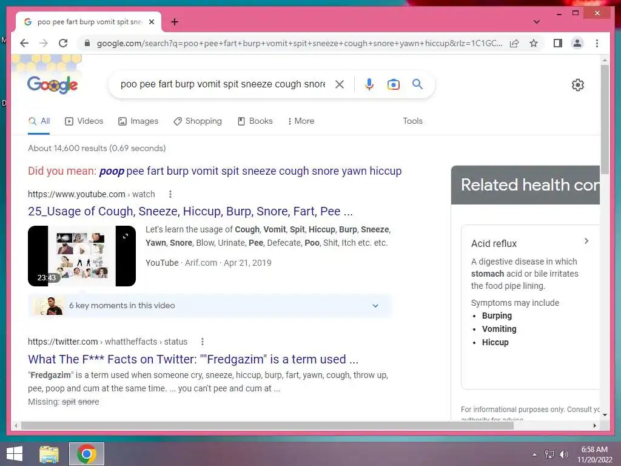Click the browser forward arrow

coord(44,43)
